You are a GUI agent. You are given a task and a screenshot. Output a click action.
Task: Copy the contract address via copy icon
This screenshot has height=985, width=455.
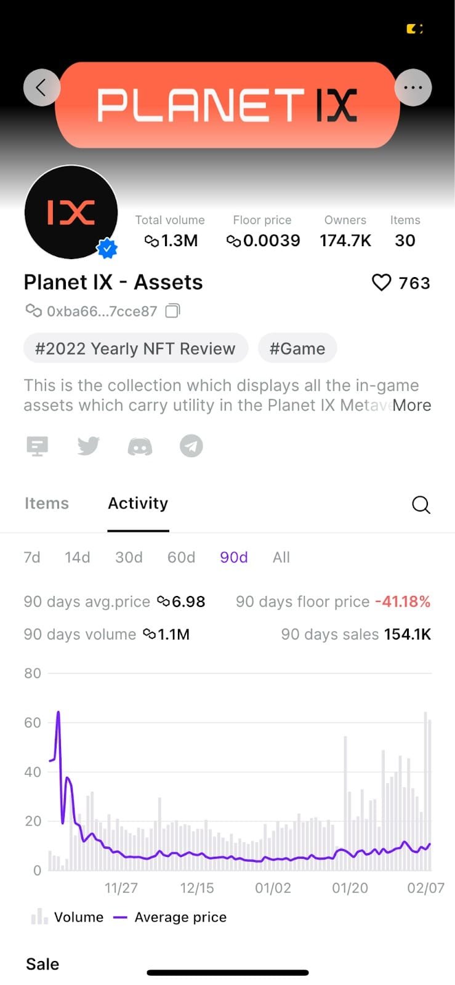pyautogui.click(x=173, y=311)
